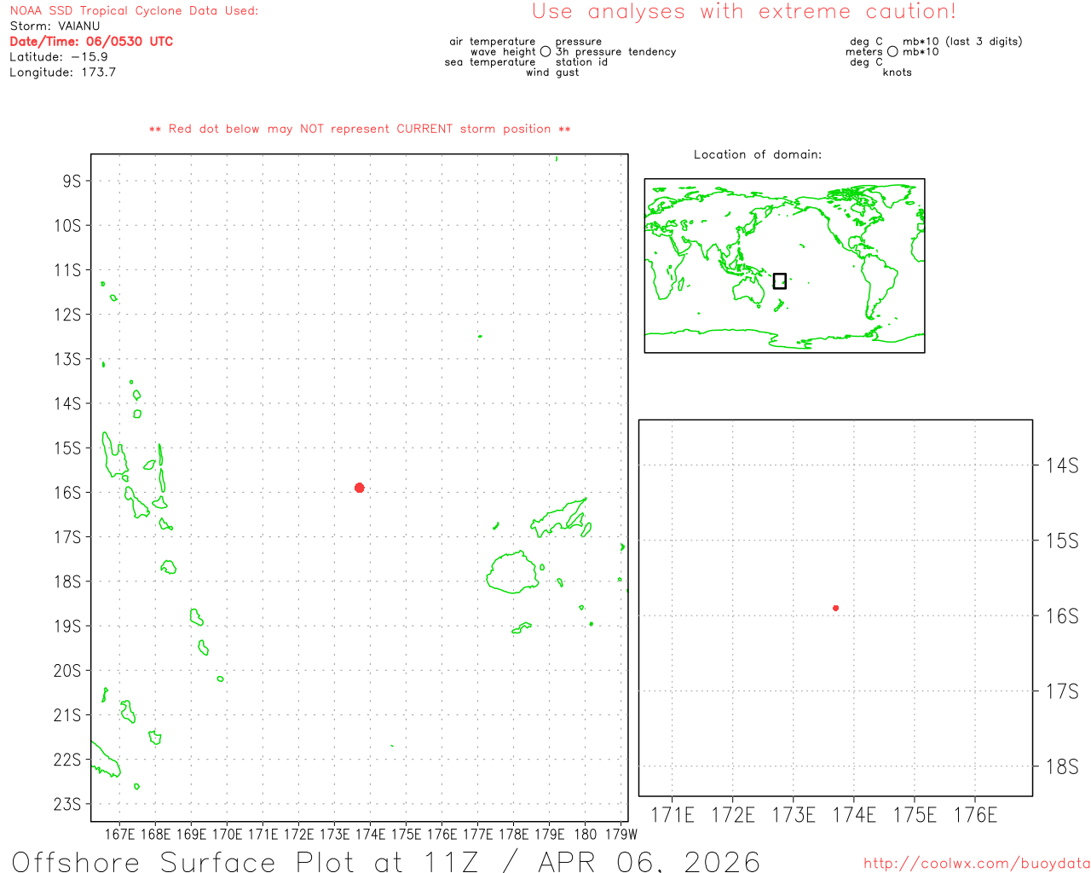Click the red storm dot on main map
1091x873 pixels.
point(359,488)
